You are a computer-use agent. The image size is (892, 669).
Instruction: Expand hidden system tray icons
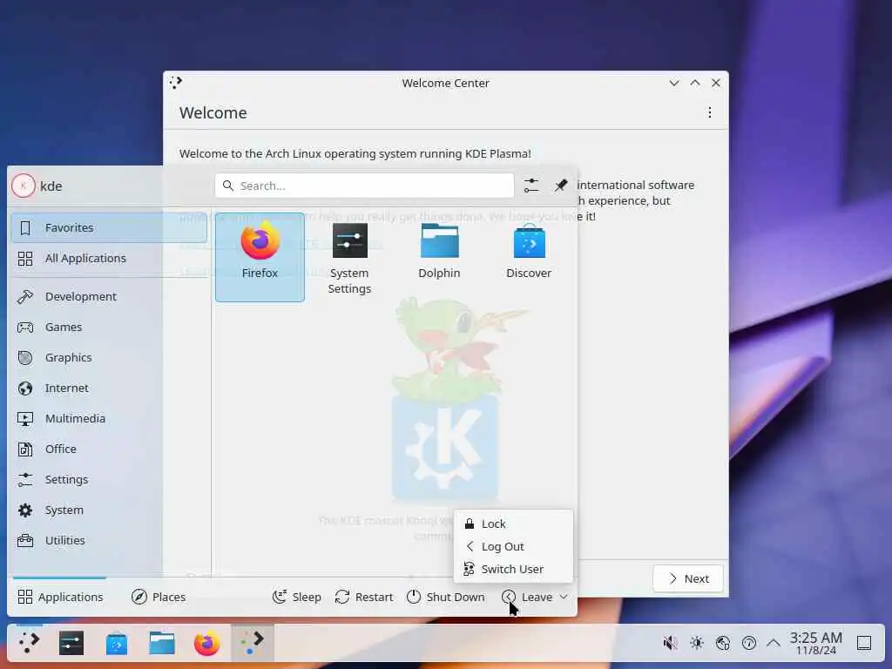click(x=774, y=643)
